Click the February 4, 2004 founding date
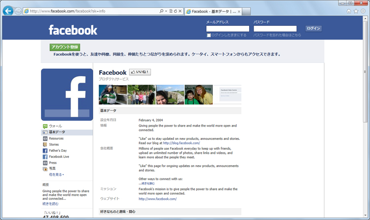 [x=150, y=120]
